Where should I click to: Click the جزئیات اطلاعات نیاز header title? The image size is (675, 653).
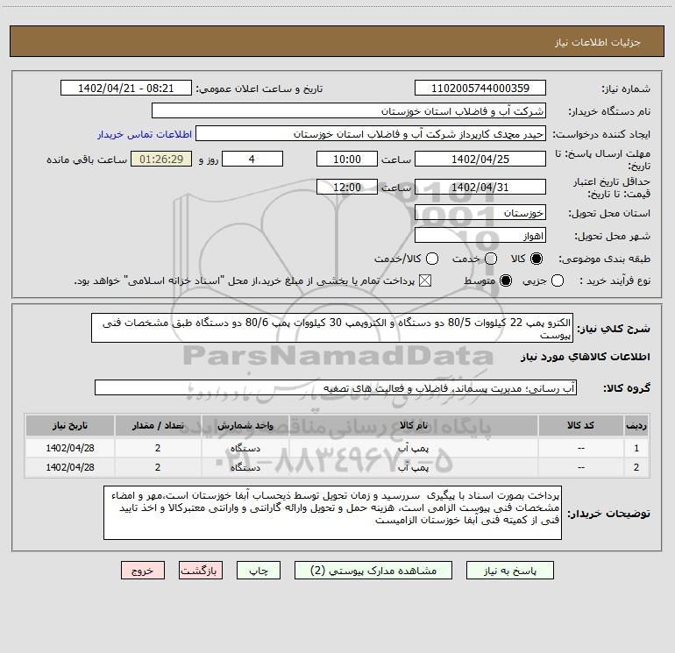tap(598, 42)
